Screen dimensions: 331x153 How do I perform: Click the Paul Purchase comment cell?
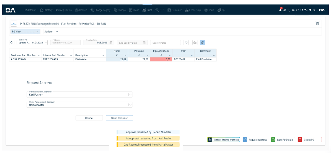[x=205, y=59]
